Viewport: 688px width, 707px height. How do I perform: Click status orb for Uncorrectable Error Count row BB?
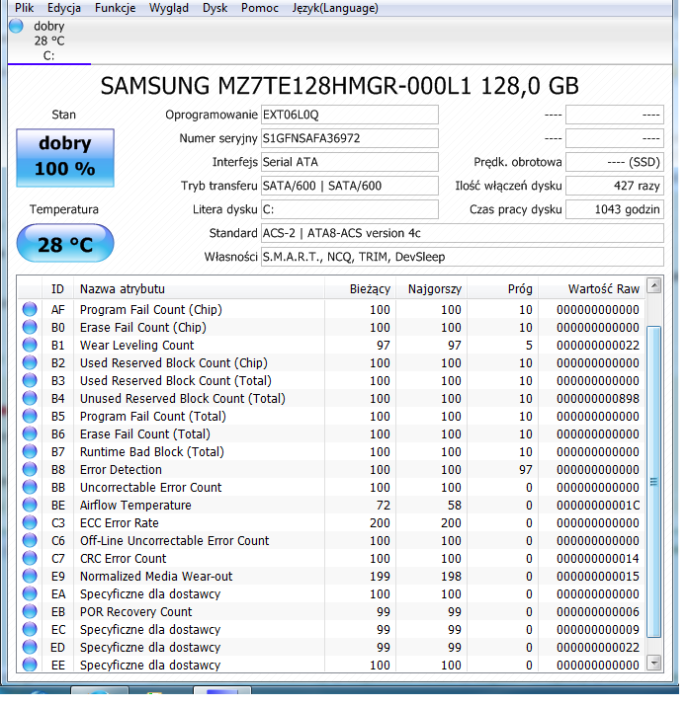(30, 487)
